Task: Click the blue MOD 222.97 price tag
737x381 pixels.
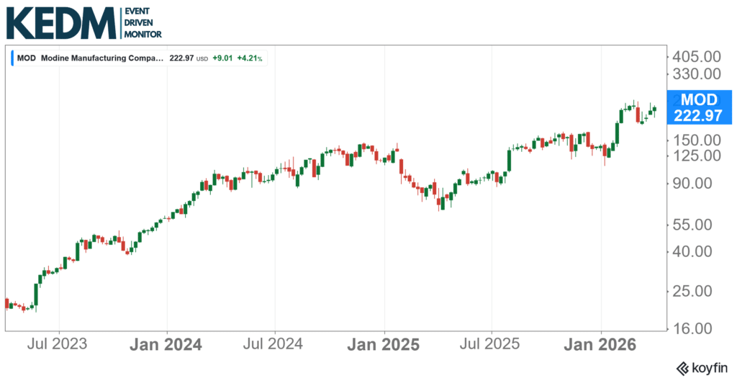Action: 698,108
